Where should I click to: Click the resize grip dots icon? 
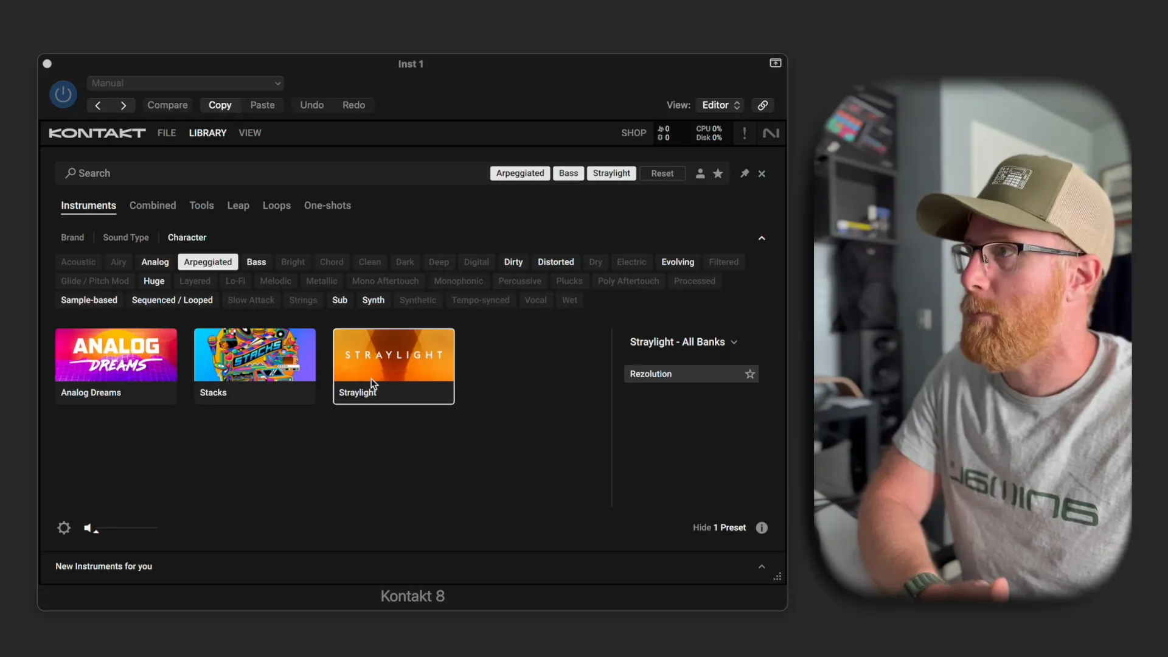click(777, 577)
